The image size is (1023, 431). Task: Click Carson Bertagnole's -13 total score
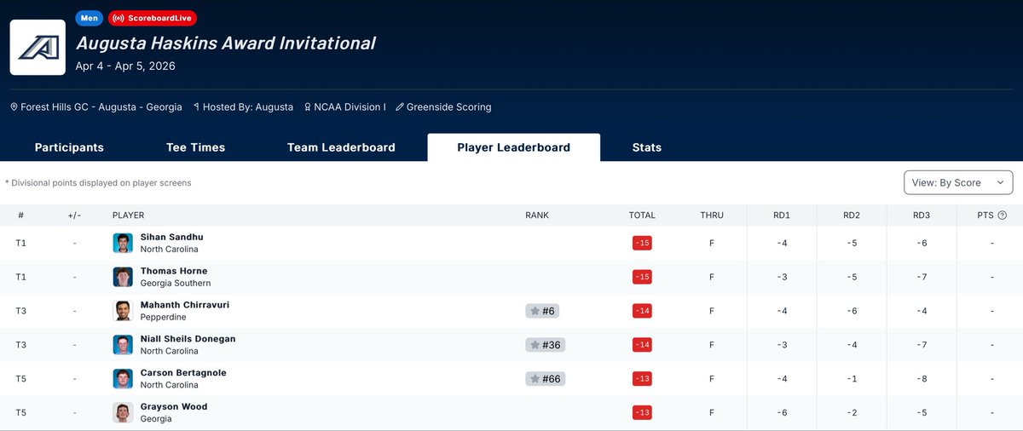pos(642,379)
